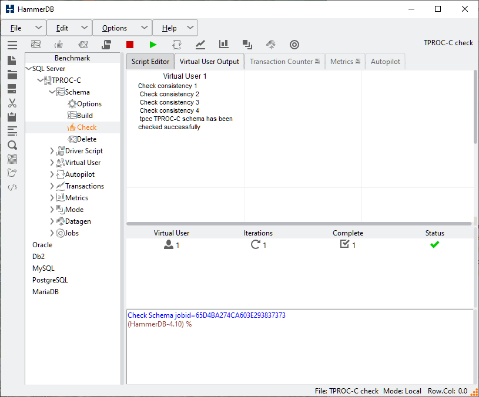Open the Help menu
The width and height of the screenshot is (479, 397).
[x=175, y=28]
